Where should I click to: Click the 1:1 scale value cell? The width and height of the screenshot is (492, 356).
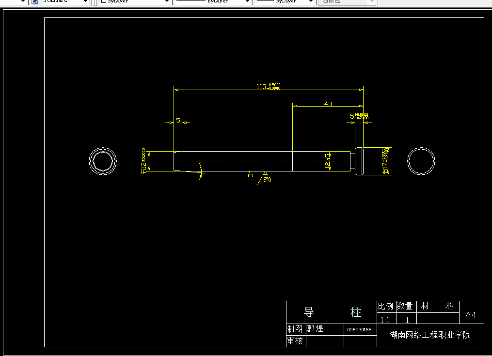[x=387, y=319]
